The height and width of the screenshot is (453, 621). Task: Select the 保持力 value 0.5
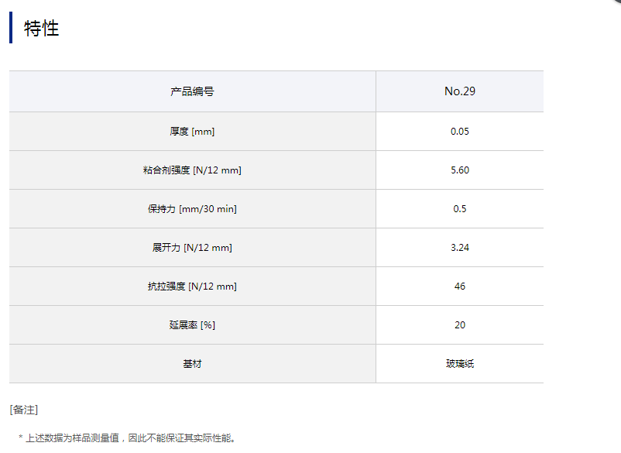click(459, 209)
